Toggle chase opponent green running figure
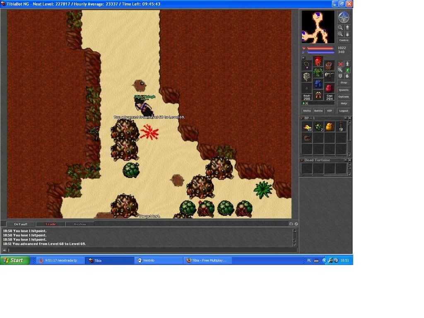 pos(347,70)
